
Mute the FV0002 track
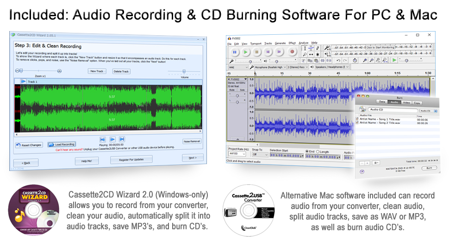click(232, 90)
